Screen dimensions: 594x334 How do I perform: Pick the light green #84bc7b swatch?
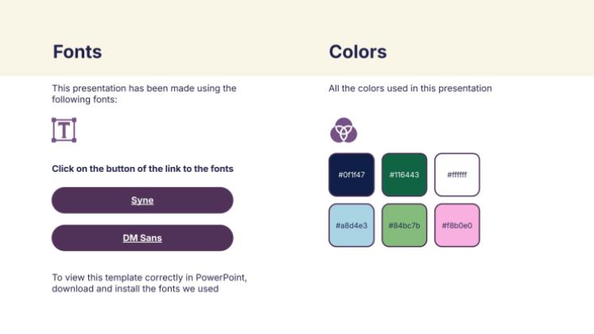click(x=404, y=225)
